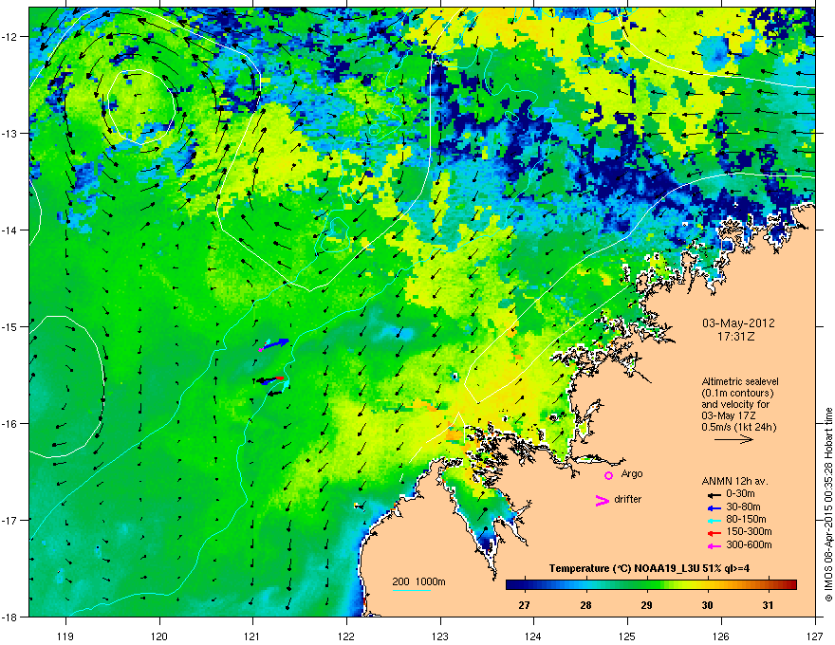Image resolution: width=835 pixels, height=645 pixels.
Task: Click the "0.5m/s (1kt 24h)" text
Action: (739, 427)
